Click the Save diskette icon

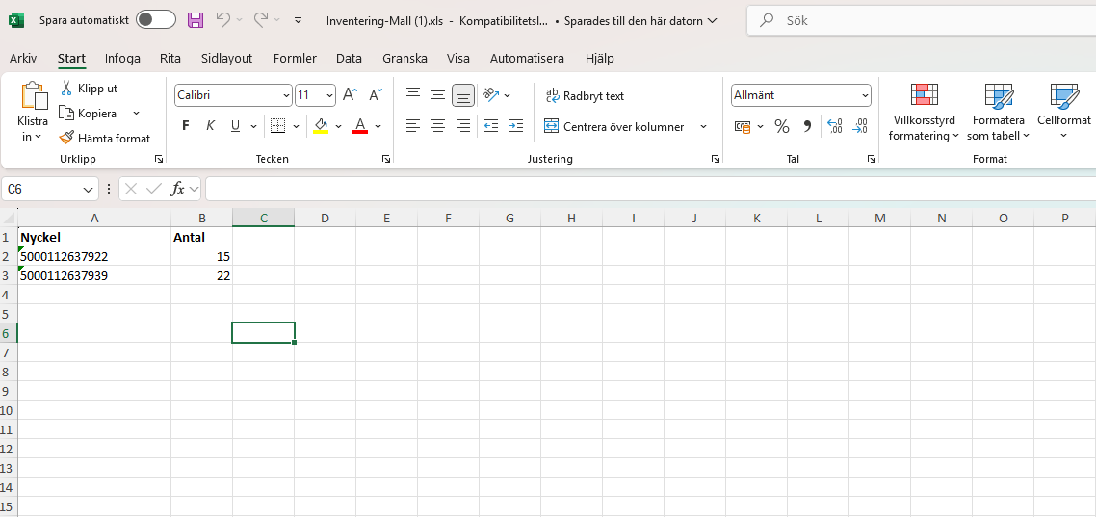pyautogui.click(x=196, y=20)
